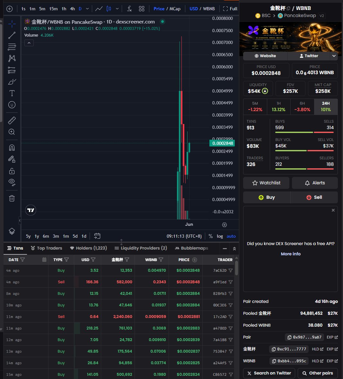Image resolution: width=343 pixels, height=379 pixels.
Task: Open the indicators fx button
Action: [x=129, y=9]
